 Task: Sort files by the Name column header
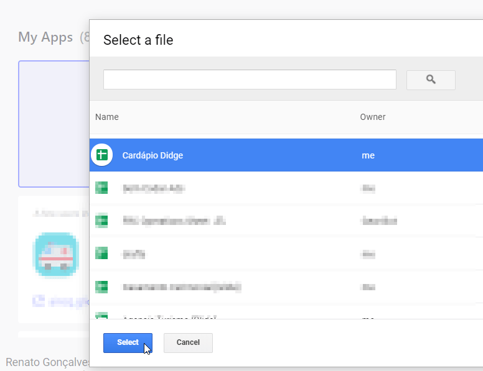click(107, 117)
